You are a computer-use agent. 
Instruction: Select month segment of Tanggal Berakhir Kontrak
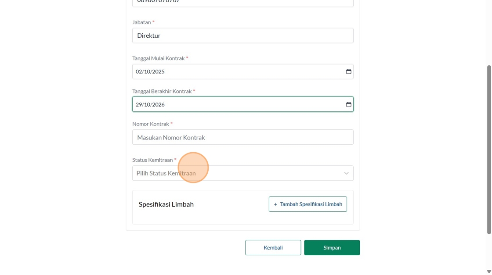[147, 104]
